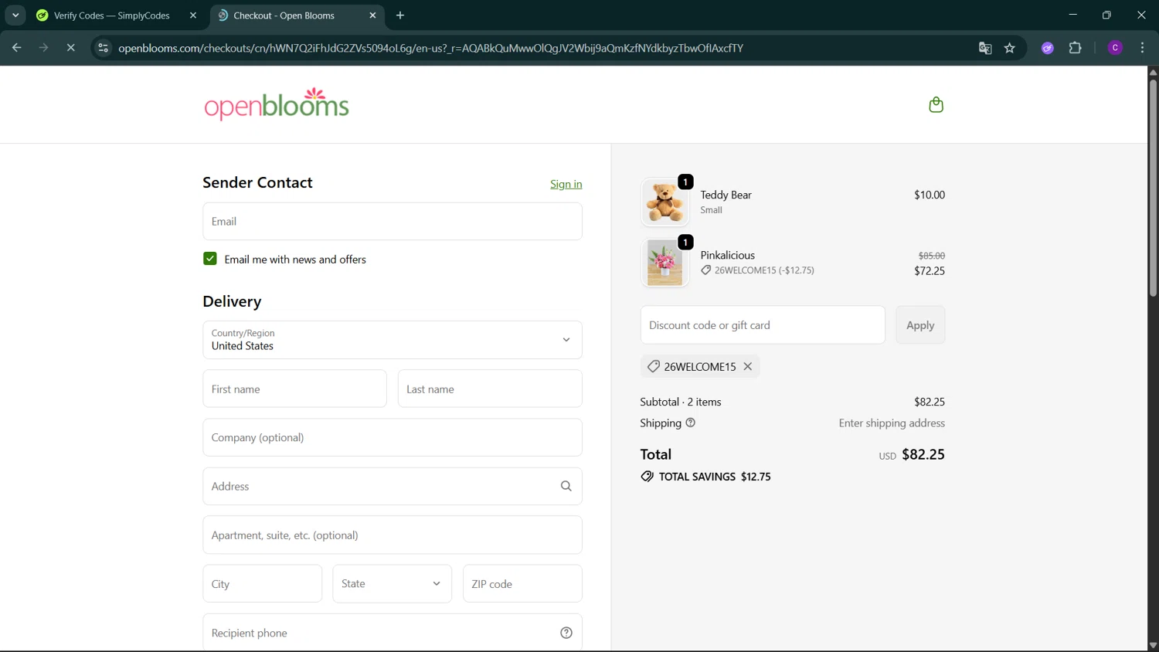Click the Apply discount button
Screen dimensions: 1159x652
[x=920, y=325]
